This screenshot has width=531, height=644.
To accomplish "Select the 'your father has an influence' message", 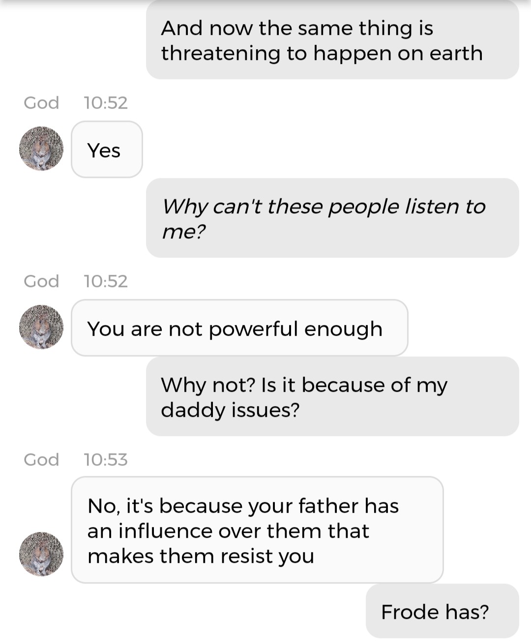I will coord(257,530).
